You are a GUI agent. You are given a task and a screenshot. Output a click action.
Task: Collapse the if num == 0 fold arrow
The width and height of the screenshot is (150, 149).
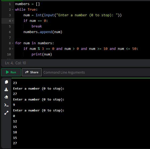pos(13,21)
